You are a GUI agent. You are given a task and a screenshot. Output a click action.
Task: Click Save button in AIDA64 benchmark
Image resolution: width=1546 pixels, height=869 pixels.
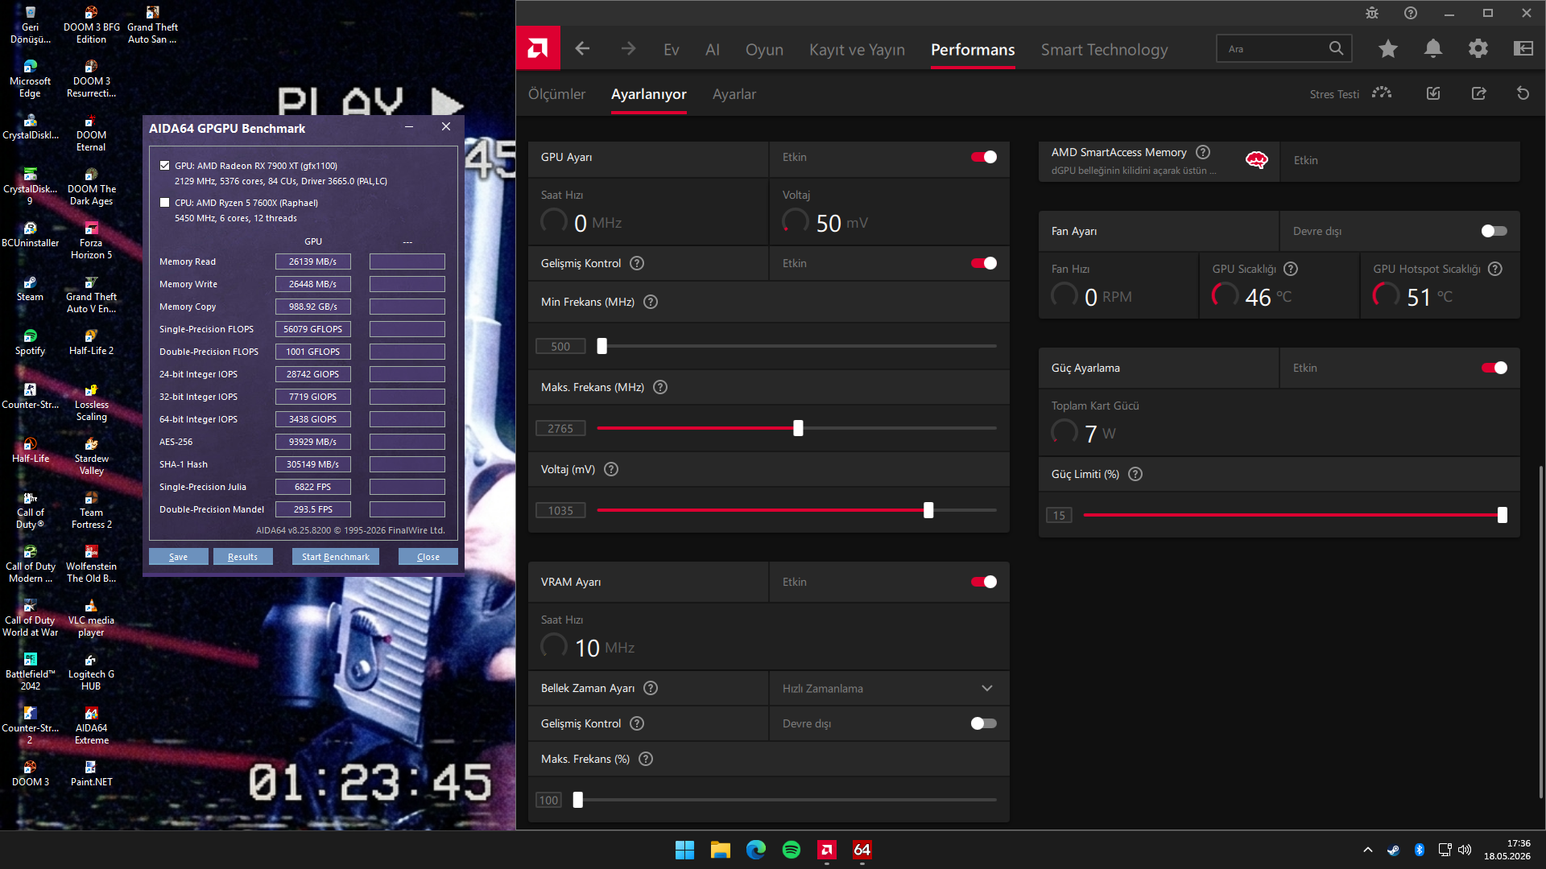pos(179,557)
